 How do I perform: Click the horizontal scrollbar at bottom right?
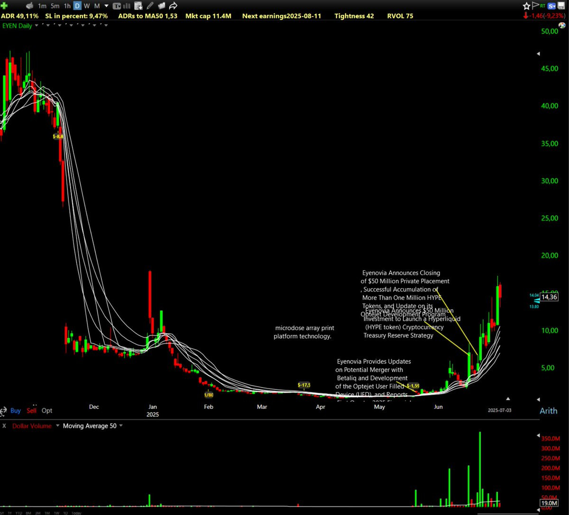tap(508, 513)
